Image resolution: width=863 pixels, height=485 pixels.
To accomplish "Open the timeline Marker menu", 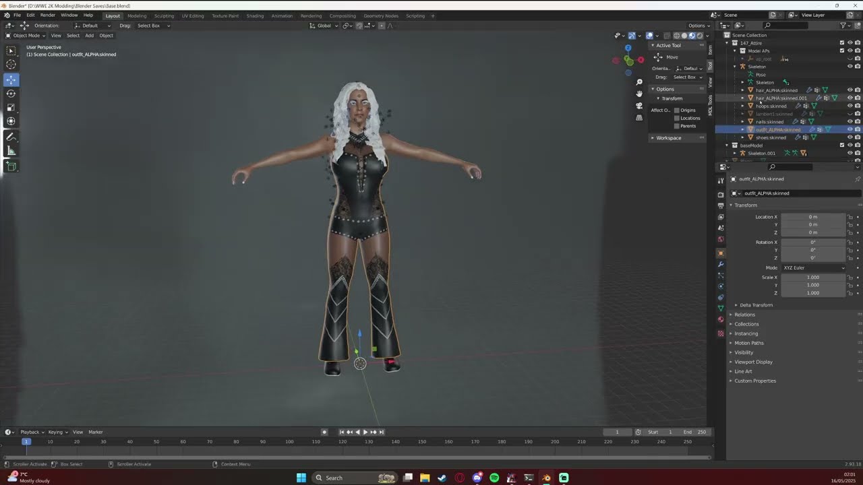I will point(96,432).
